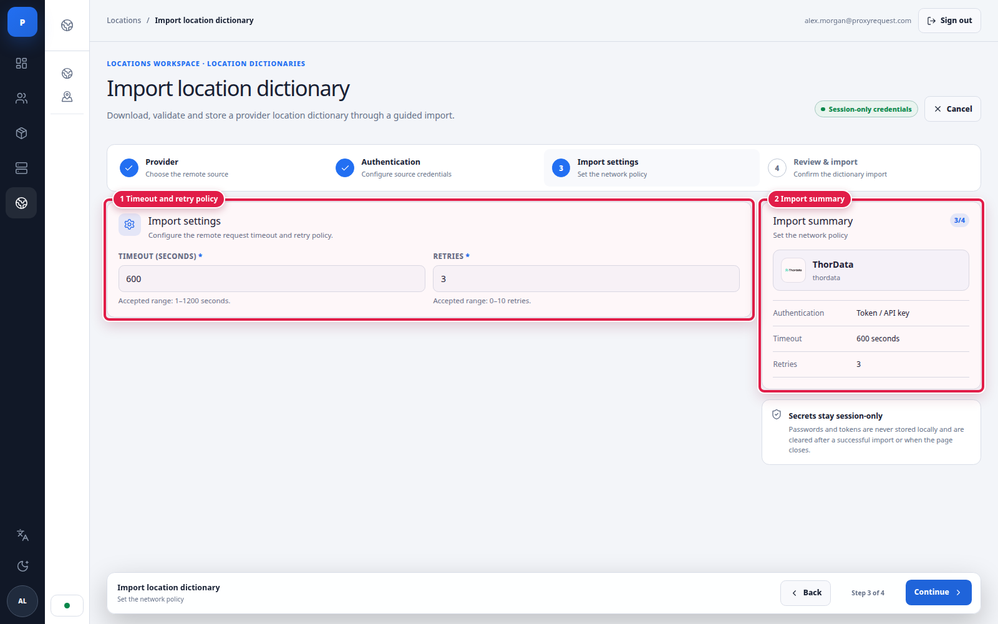Cancel the dictionary import
The image size is (998, 624).
click(x=952, y=109)
